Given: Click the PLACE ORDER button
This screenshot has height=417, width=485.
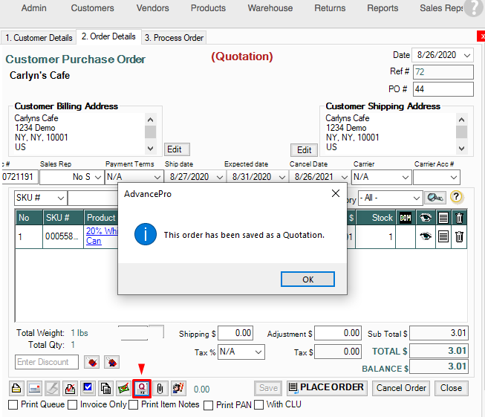Looking at the screenshot, I should 327,388.
